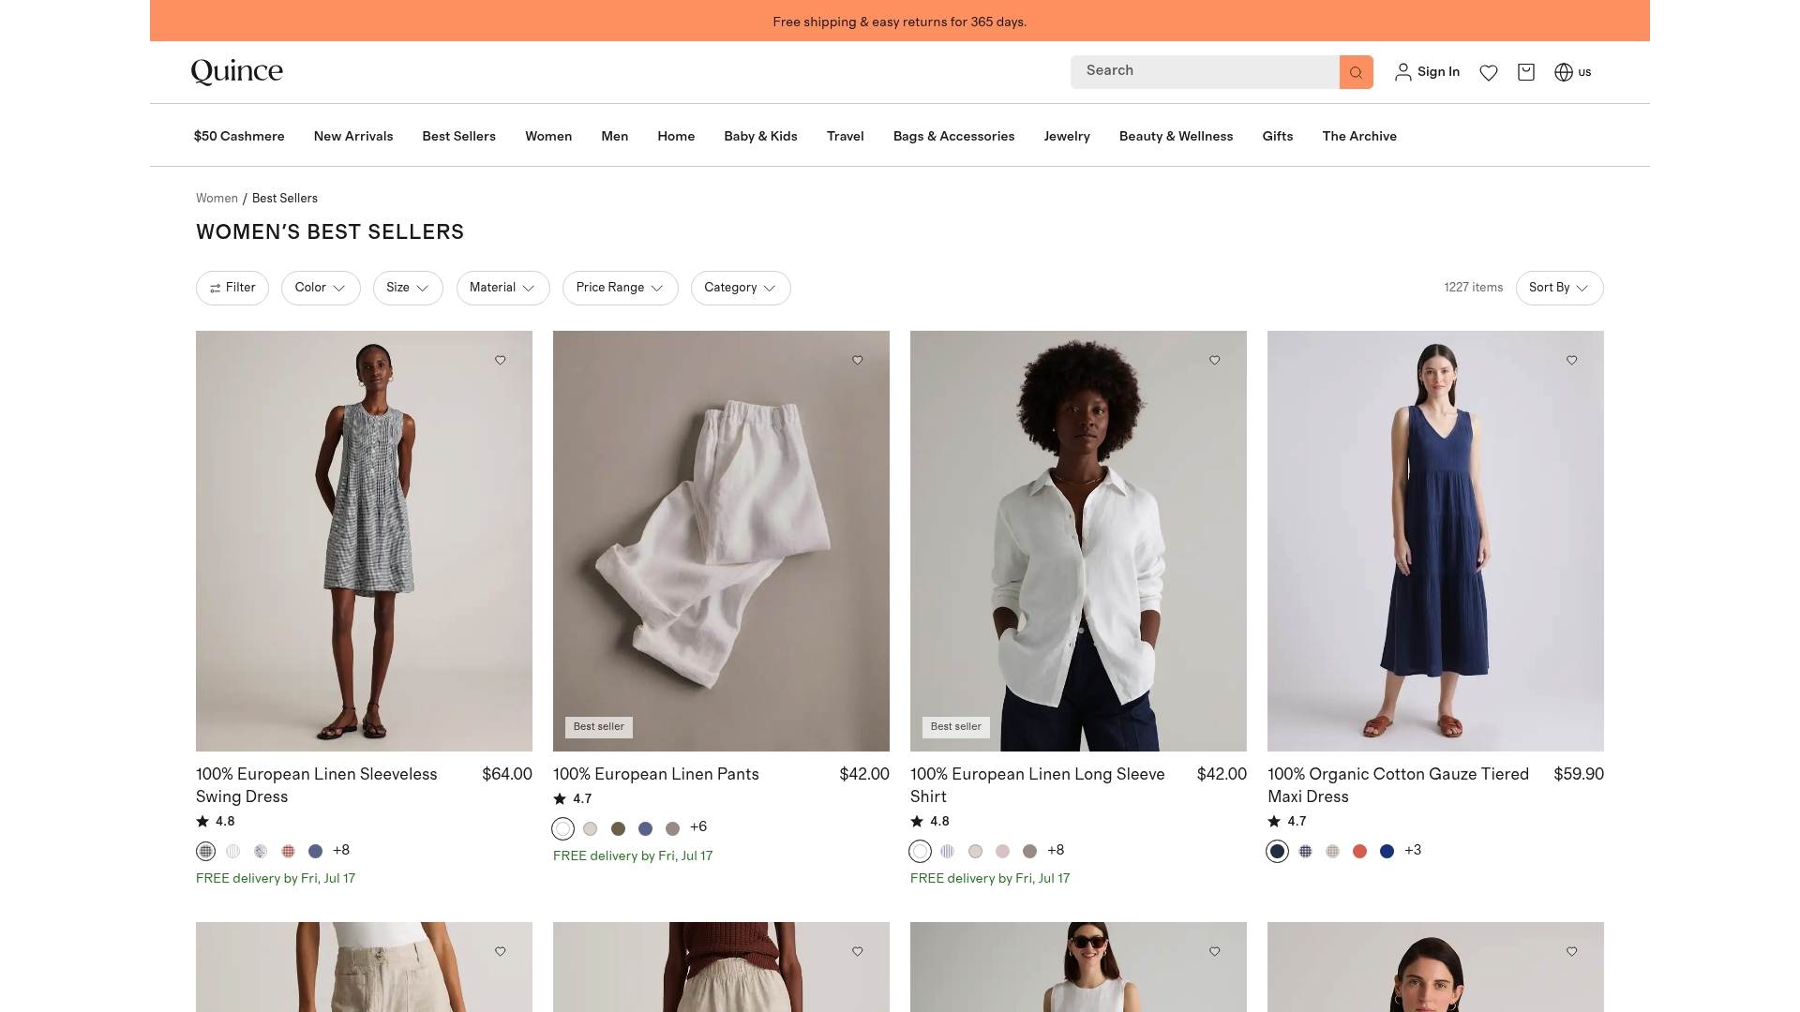Expand the Sort By dropdown

(1559, 288)
